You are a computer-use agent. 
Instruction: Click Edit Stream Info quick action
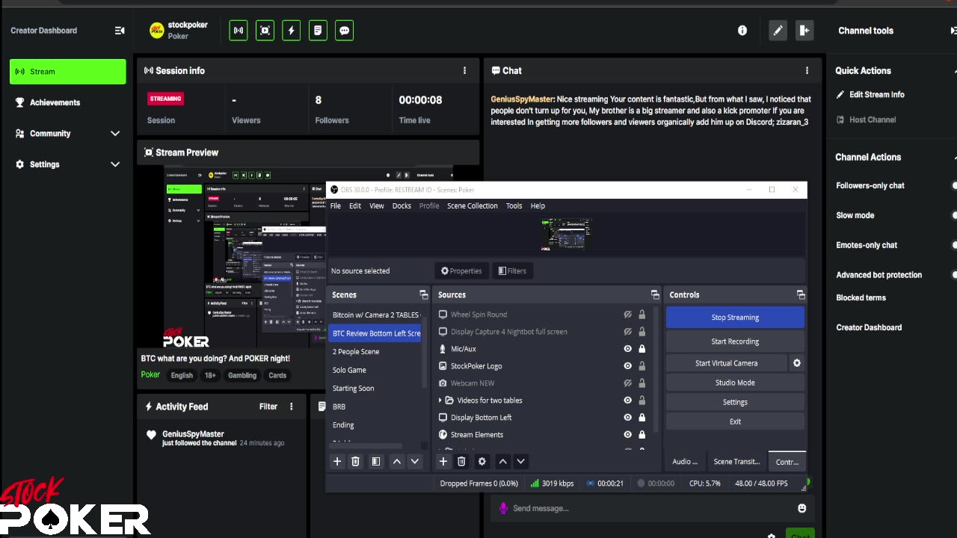coord(870,95)
